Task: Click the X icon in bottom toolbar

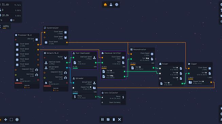Action: coord(119,120)
